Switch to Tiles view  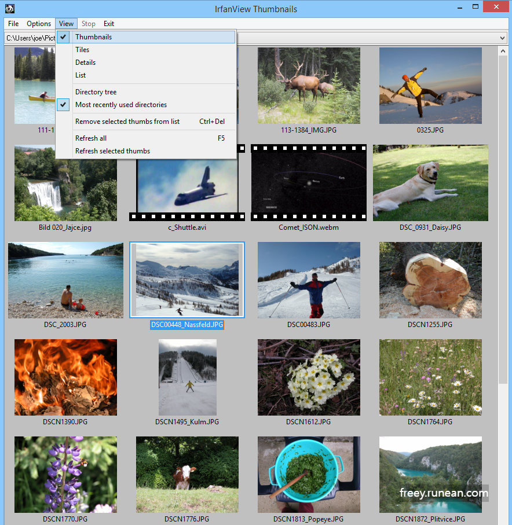[x=146, y=50]
